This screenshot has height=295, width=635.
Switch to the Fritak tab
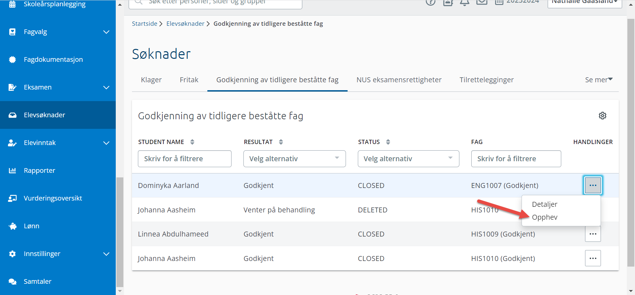[189, 80]
